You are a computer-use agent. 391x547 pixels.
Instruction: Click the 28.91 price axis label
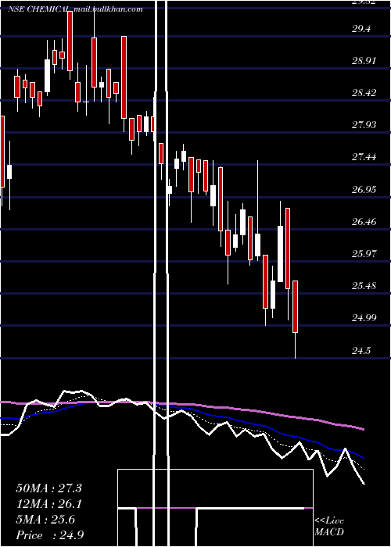tap(364, 61)
